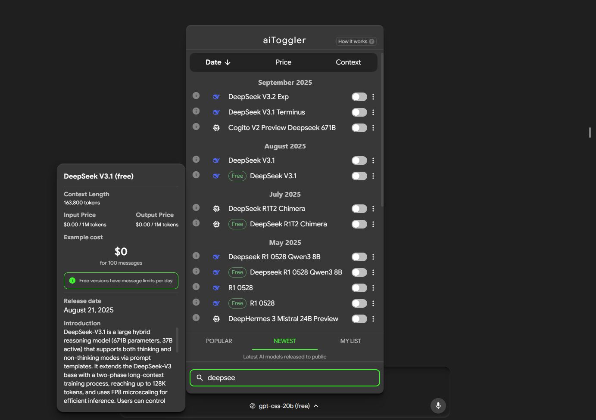Sort models by Price

(283, 62)
